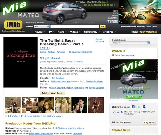Image resolution: width=161 pixels, height=135 pixels.
Task: Click the Facebook Like button
Action: (x=116, y=112)
